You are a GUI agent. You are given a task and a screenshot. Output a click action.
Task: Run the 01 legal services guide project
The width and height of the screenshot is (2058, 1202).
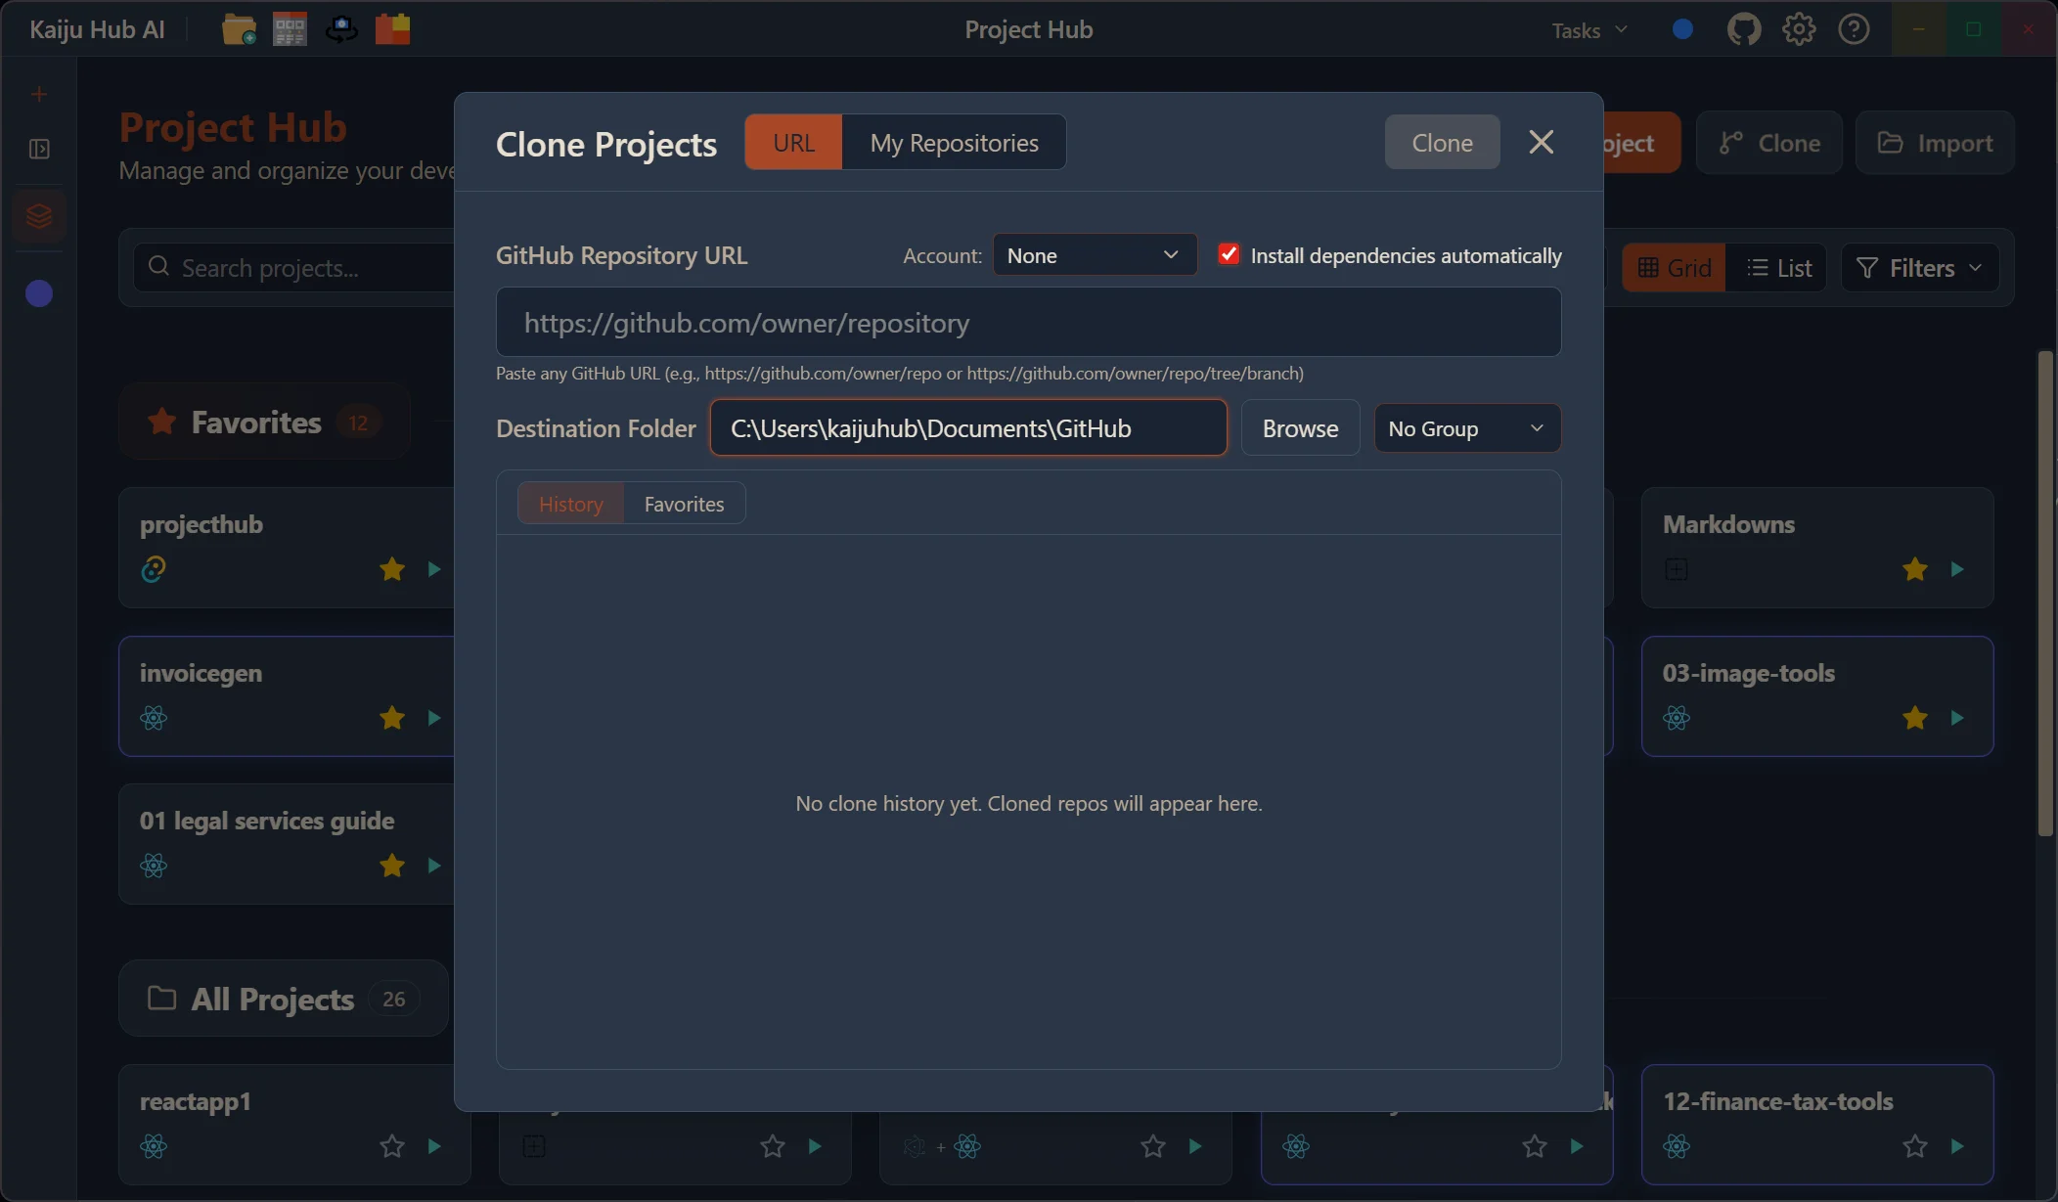[434, 866]
